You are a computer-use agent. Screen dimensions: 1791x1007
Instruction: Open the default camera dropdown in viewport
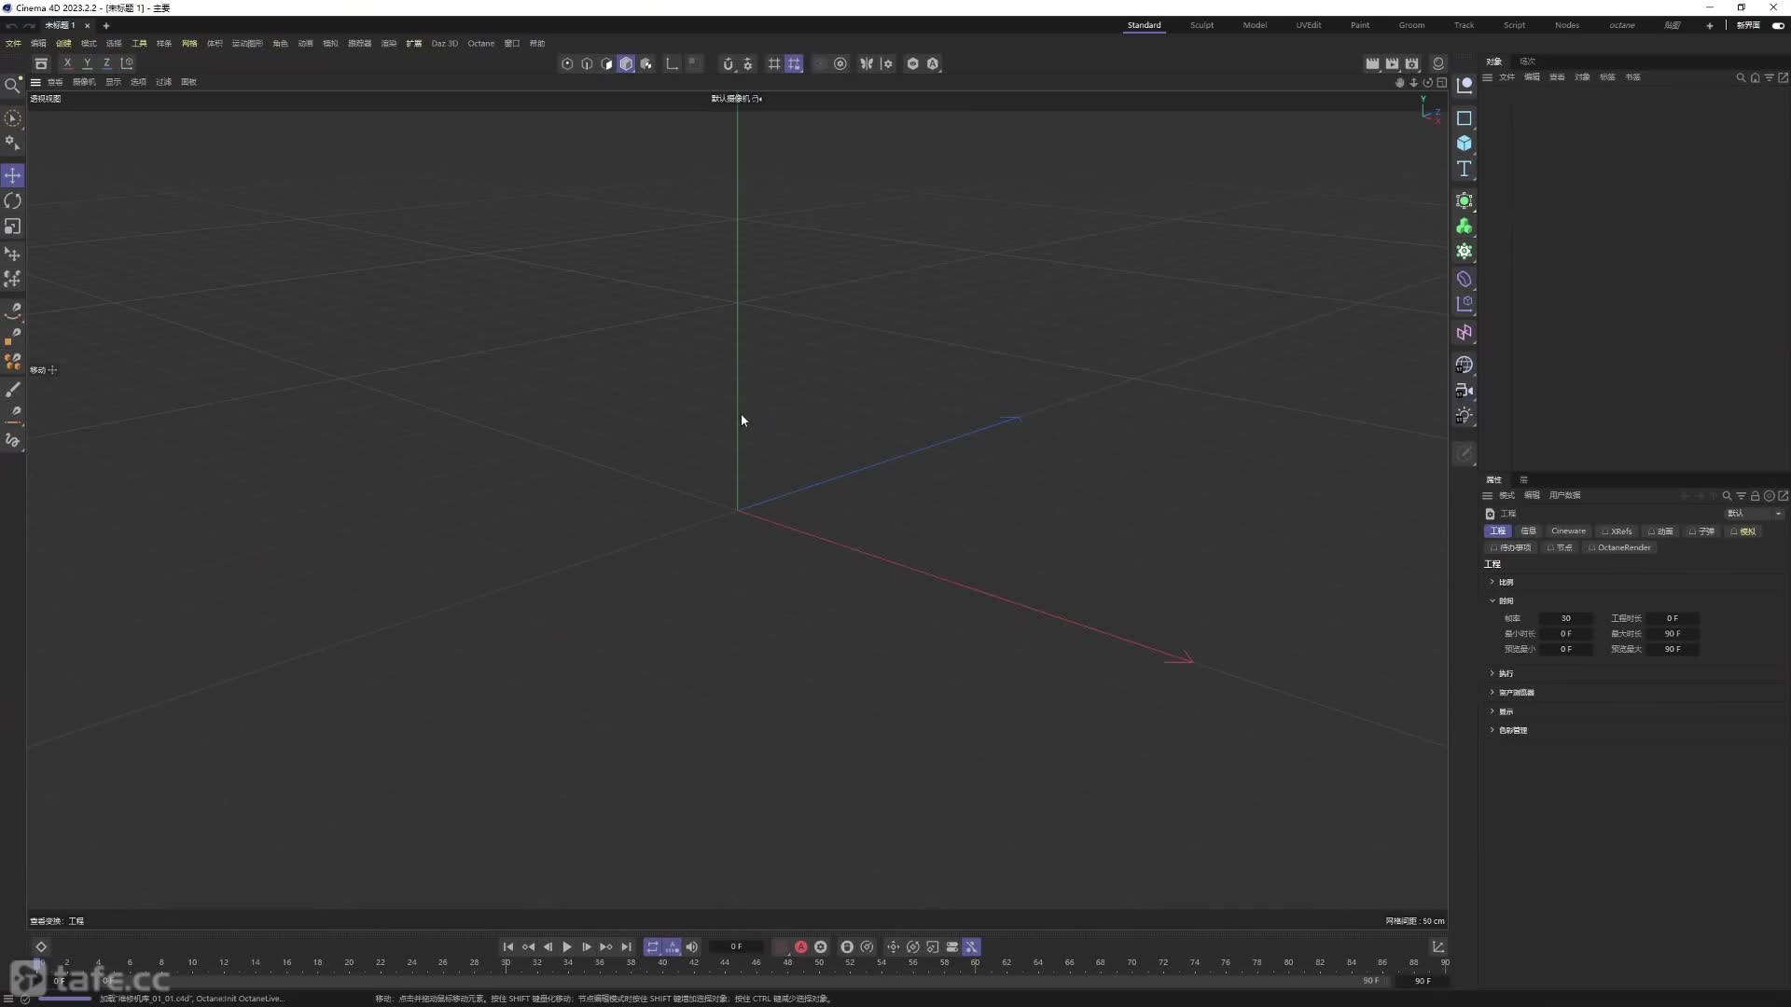(x=736, y=99)
